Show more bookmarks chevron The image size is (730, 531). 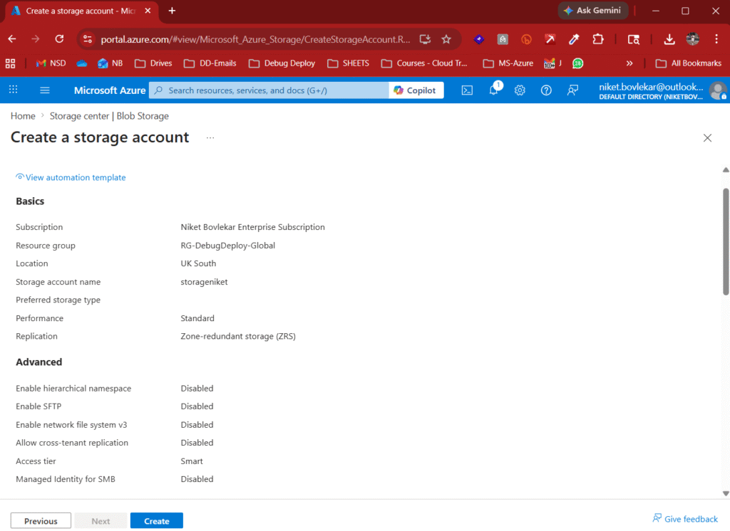pos(629,63)
